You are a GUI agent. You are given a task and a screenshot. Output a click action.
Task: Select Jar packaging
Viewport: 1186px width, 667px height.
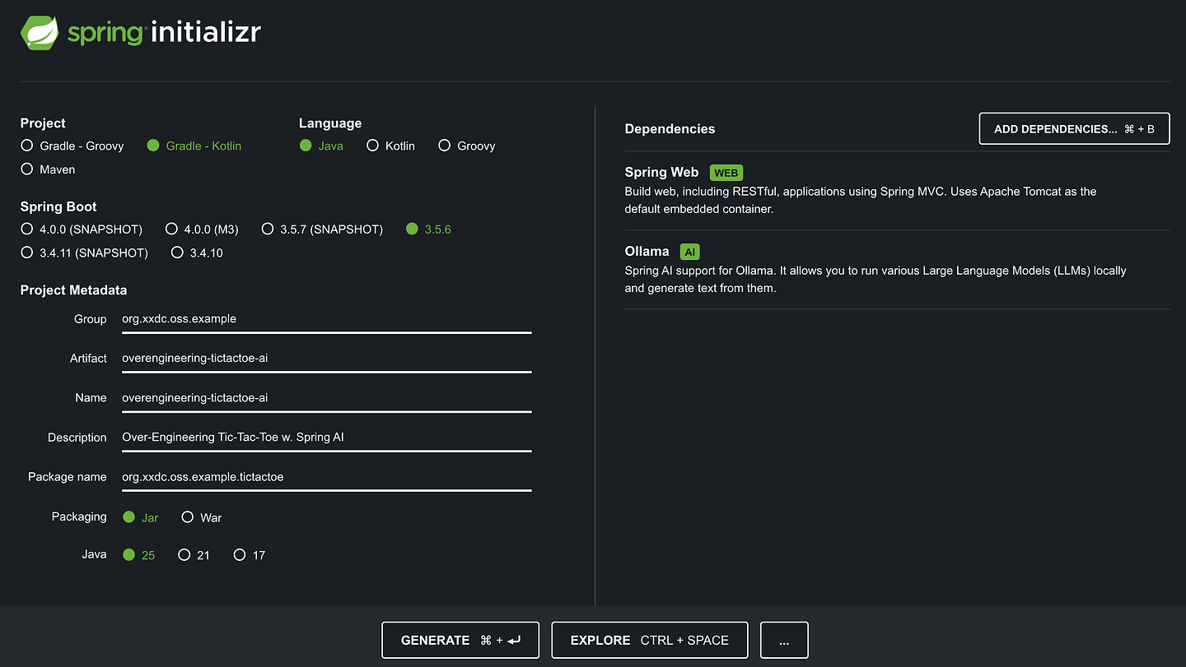coord(140,517)
